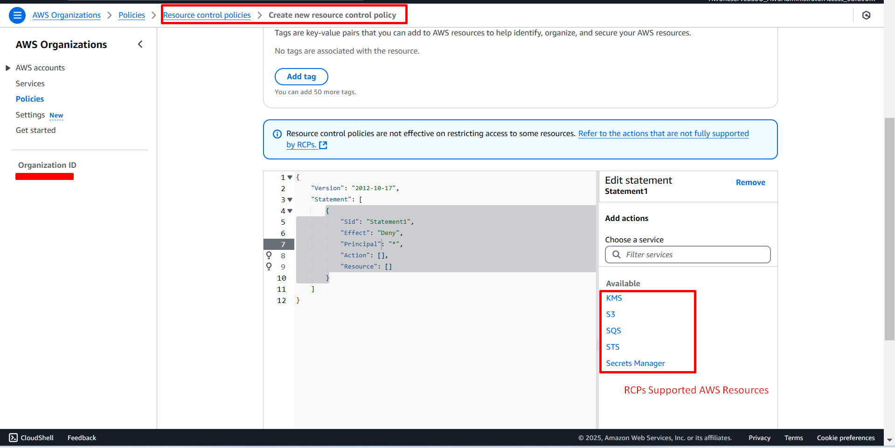This screenshot has width=895, height=448.
Task: Open the Privacy footer link
Action: pyautogui.click(x=759, y=438)
